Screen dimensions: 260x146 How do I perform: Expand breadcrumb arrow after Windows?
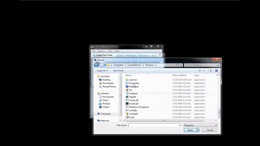pyautogui.click(x=156, y=65)
